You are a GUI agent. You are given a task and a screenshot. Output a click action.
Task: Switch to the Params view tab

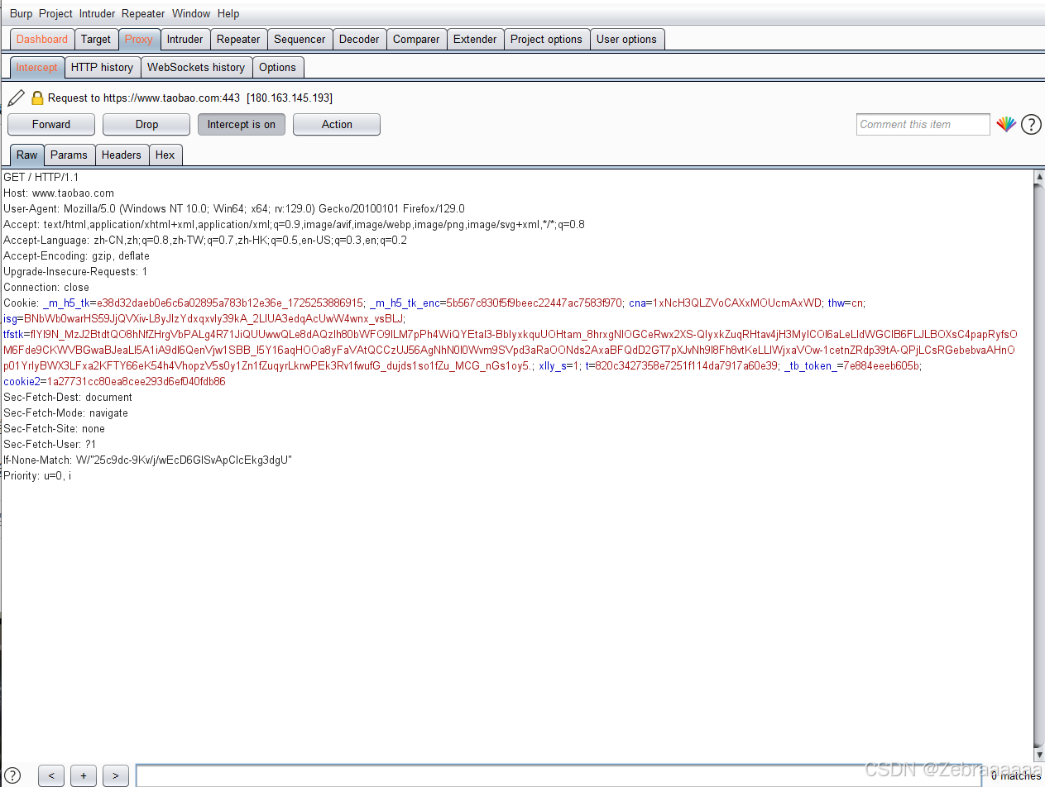click(69, 155)
